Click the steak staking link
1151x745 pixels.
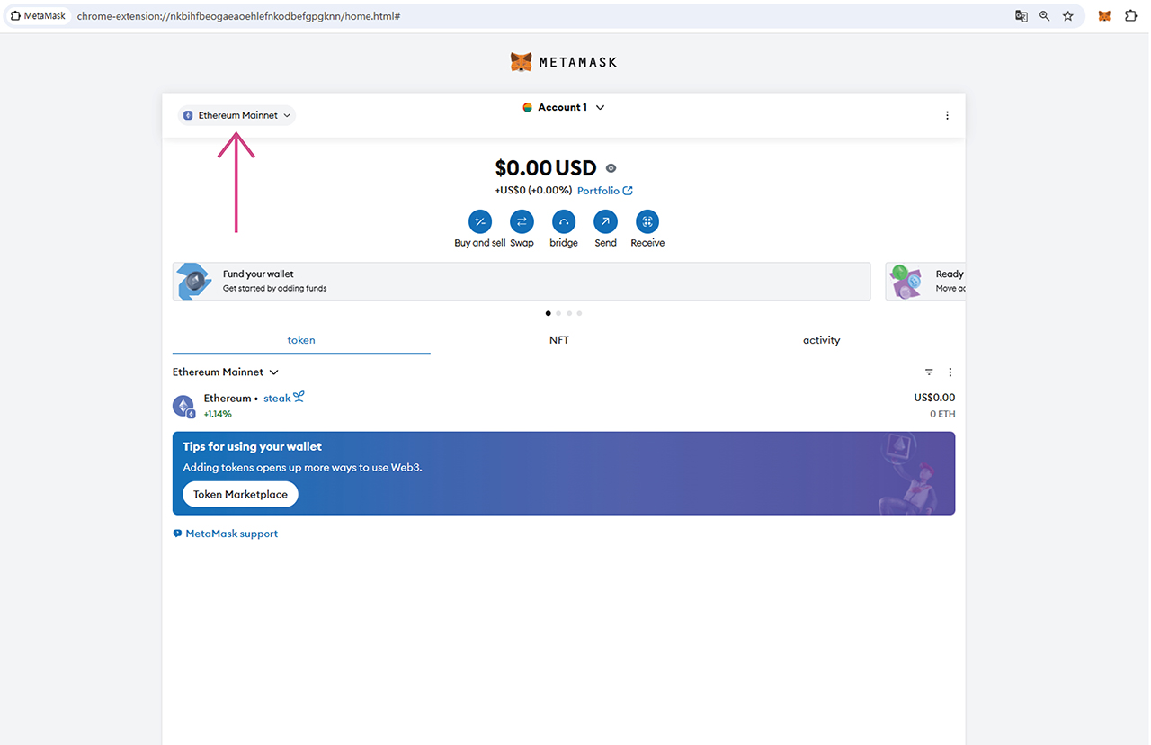(x=284, y=398)
